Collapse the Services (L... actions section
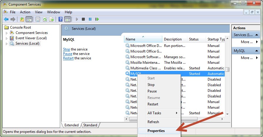This screenshot has width=263, height=137. click(x=257, y=35)
